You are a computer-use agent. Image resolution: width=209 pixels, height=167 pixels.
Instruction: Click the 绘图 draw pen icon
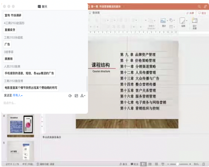click(x=183, y=22)
